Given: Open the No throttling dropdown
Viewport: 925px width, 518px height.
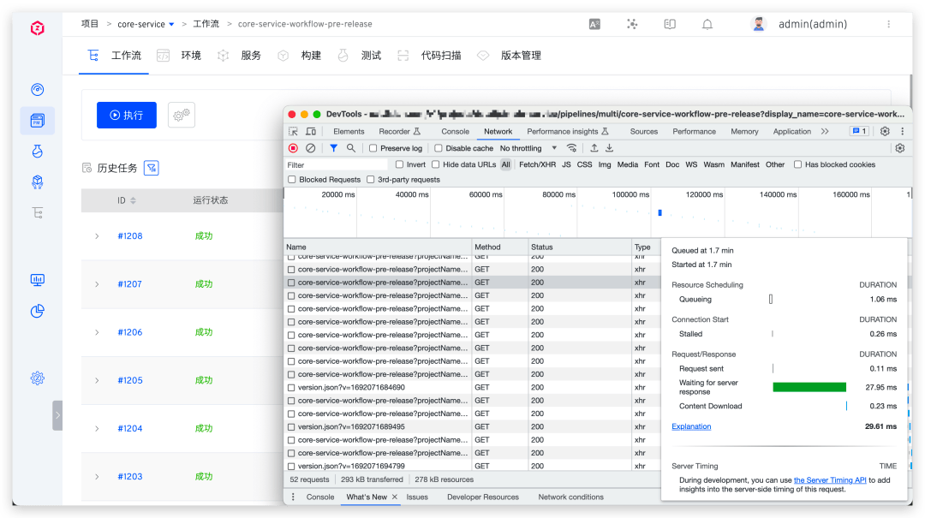Looking at the screenshot, I should [528, 148].
